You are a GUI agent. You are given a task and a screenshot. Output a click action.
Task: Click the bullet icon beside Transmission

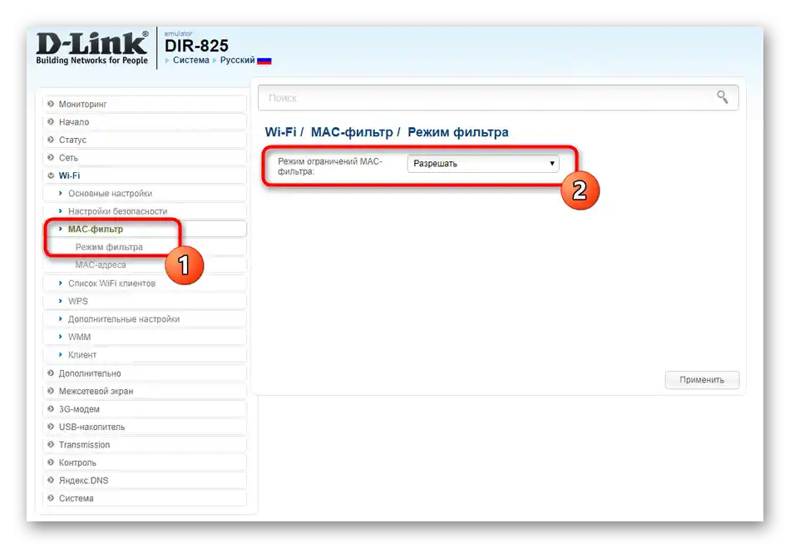point(51,445)
